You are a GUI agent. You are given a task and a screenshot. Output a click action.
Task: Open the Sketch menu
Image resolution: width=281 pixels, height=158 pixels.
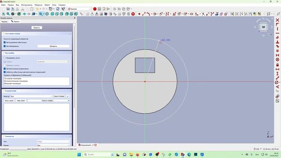[x=47, y=5]
